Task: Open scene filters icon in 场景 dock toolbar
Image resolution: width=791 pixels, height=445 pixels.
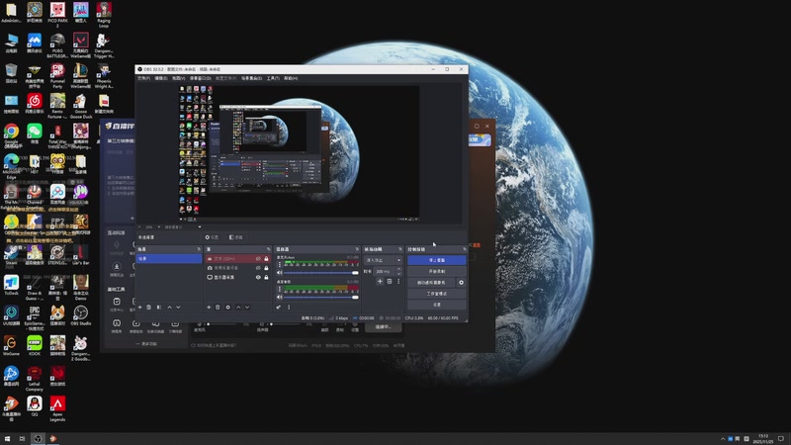Action: click(159, 308)
